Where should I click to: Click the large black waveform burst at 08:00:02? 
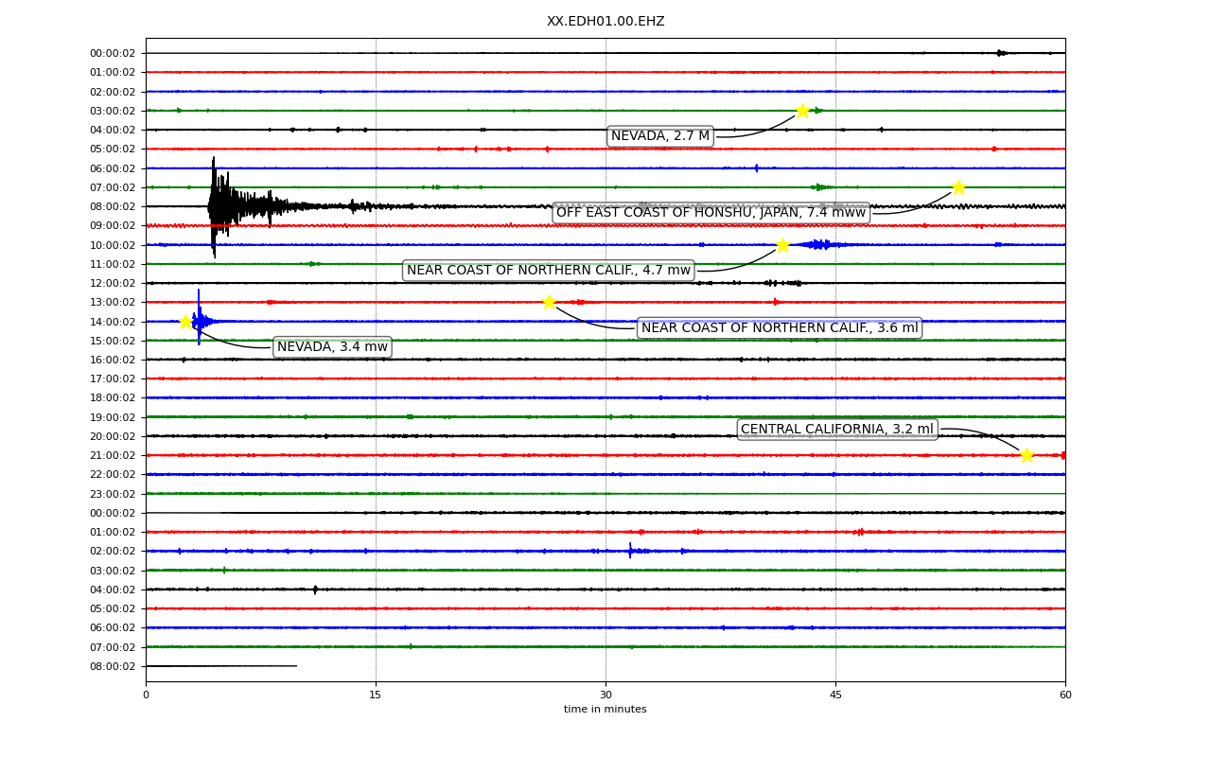(x=218, y=206)
